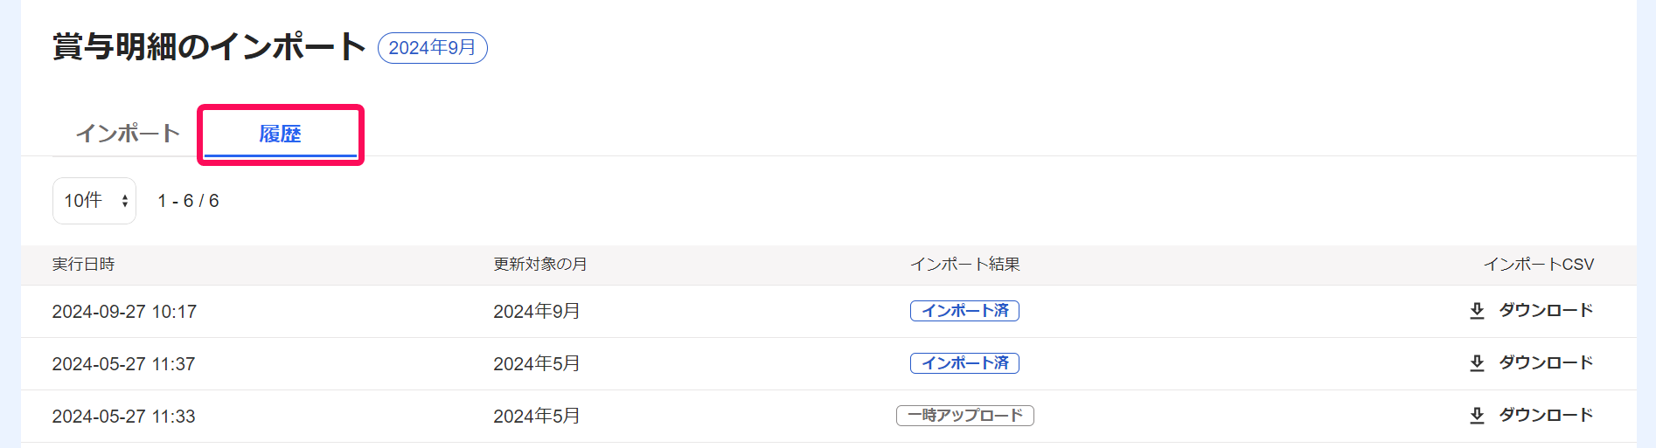Click download icon for 2024-05-27 11:37 row

tap(1477, 363)
